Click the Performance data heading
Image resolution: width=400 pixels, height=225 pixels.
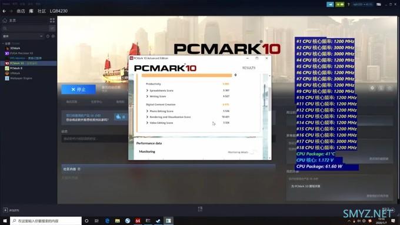[x=149, y=143]
